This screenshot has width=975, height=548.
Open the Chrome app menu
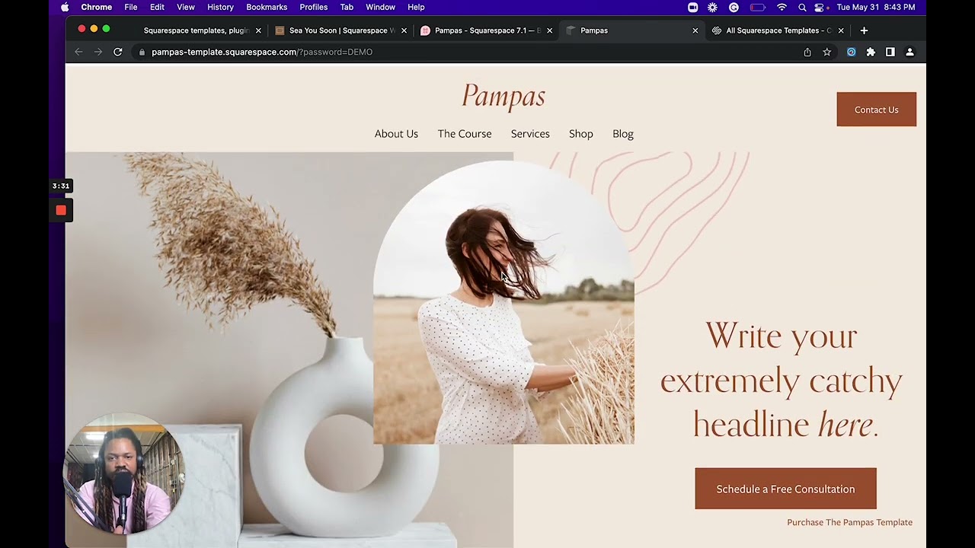click(x=97, y=7)
